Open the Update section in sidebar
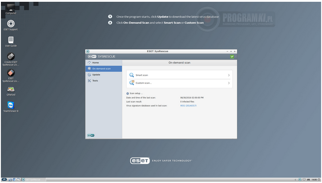 point(104,75)
